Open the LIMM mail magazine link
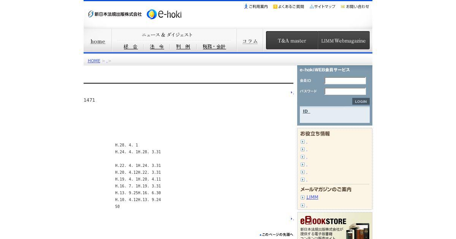 pyautogui.click(x=312, y=197)
